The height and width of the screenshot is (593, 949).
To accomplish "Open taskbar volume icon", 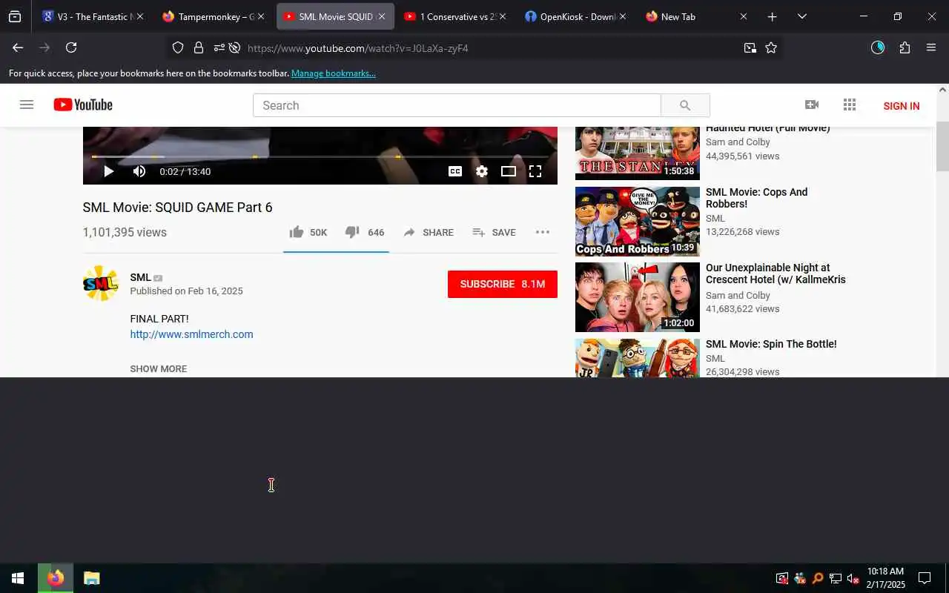I will (853, 578).
